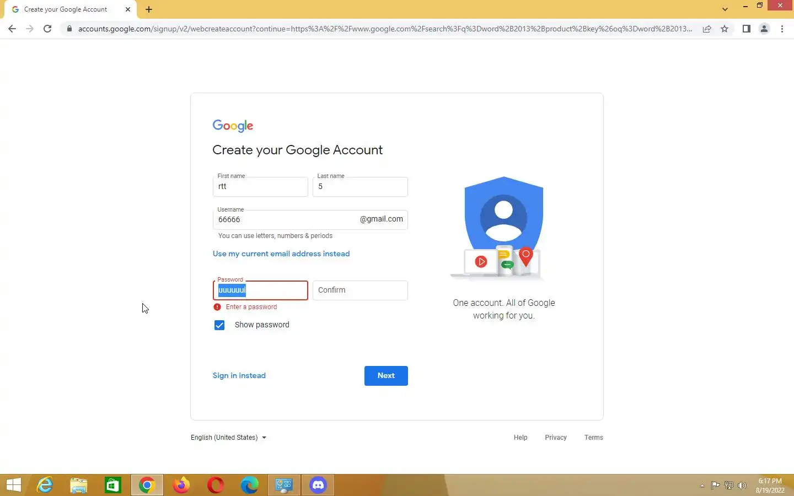Open File Explorer from taskbar
Viewport: 794px width, 496px height.
[x=79, y=485]
